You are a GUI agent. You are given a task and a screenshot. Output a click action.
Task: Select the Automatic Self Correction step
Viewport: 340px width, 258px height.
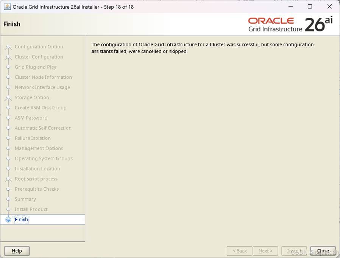click(x=43, y=128)
